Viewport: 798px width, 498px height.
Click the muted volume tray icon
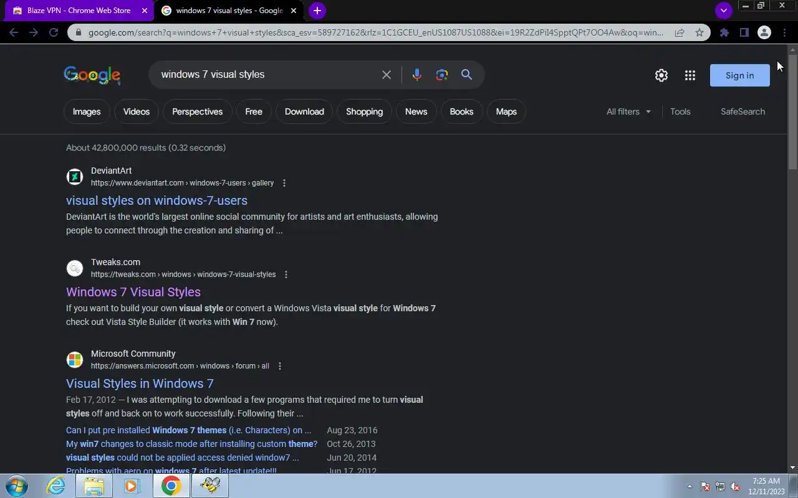[x=735, y=486]
